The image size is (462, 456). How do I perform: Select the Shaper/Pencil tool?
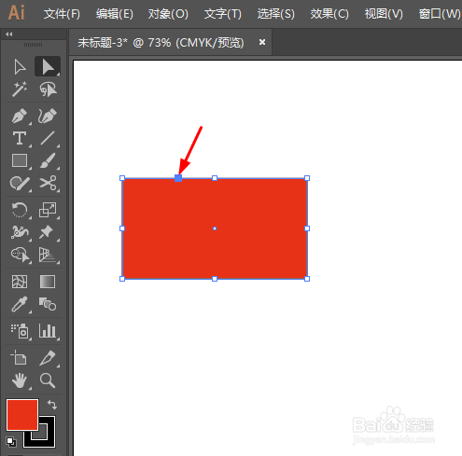(20, 184)
